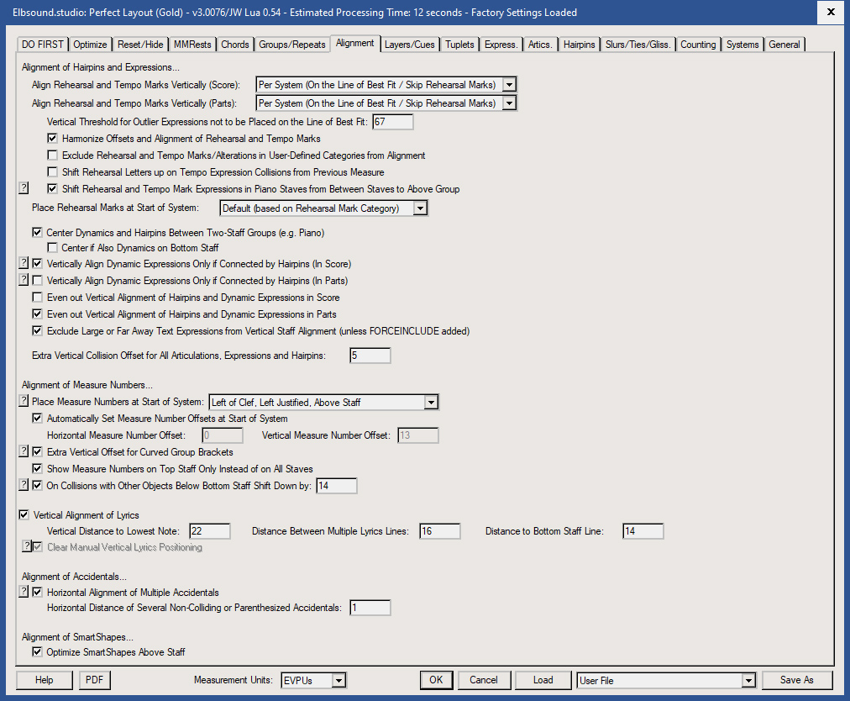This screenshot has height=701, width=850.
Task: Open the Measurement Units dropdown
Action: (339, 680)
